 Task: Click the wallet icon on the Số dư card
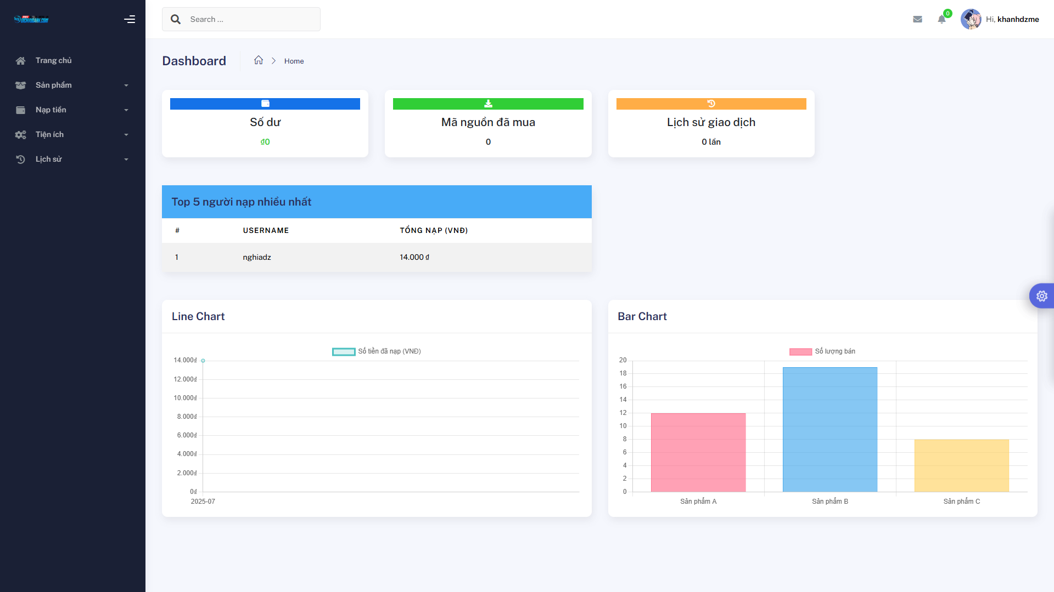click(265, 104)
